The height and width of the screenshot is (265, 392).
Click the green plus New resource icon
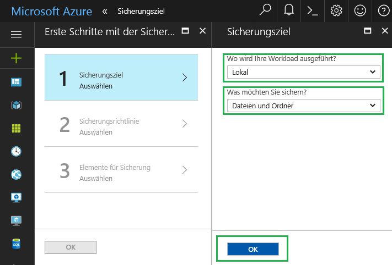click(x=16, y=58)
